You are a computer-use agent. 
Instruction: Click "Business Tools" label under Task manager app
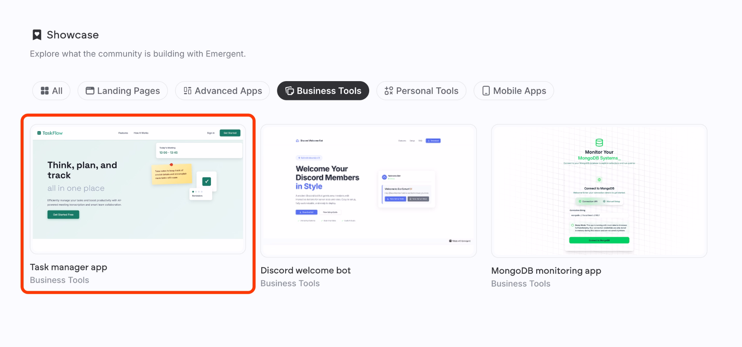click(x=59, y=280)
